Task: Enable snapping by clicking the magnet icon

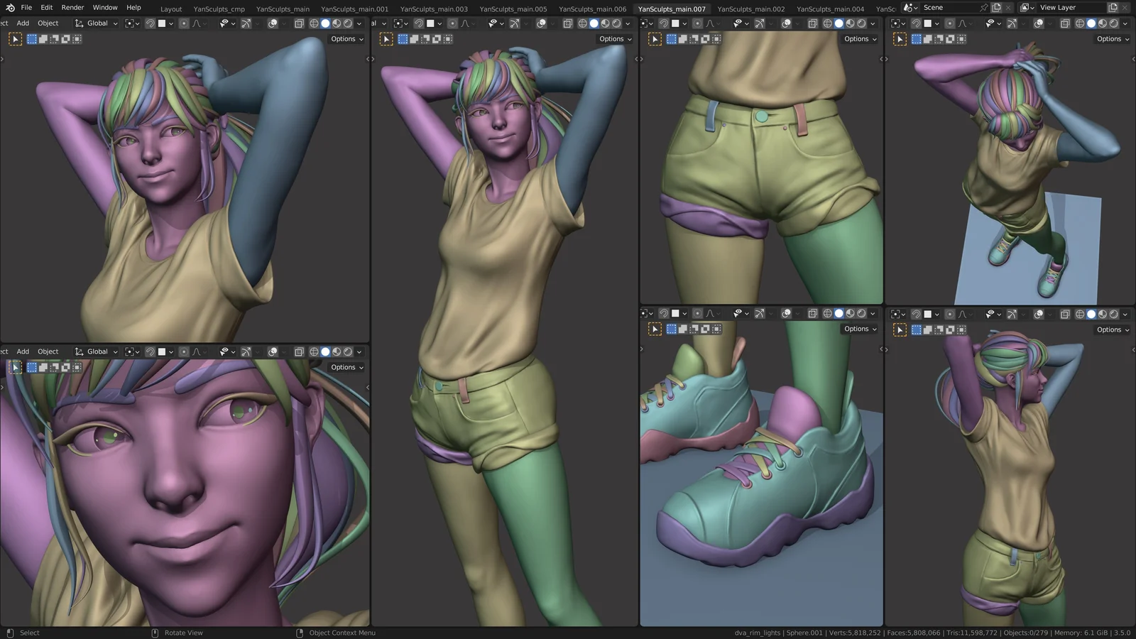Action: coord(151,23)
